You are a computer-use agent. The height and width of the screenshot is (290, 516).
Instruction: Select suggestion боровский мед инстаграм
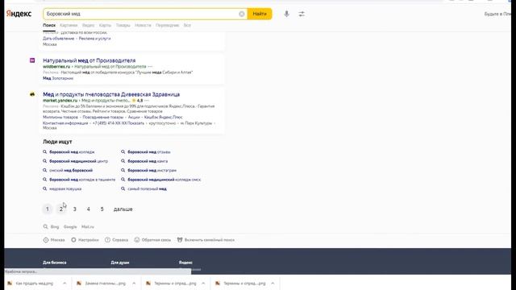152,170
